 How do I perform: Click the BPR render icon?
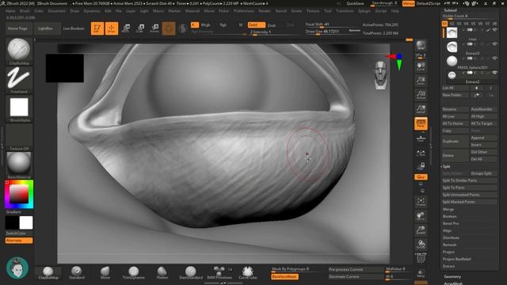click(x=421, y=46)
